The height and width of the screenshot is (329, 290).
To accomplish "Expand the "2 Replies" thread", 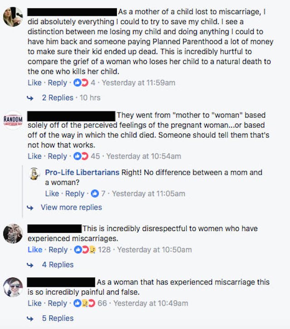I will pyautogui.click(x=58, y=98).
